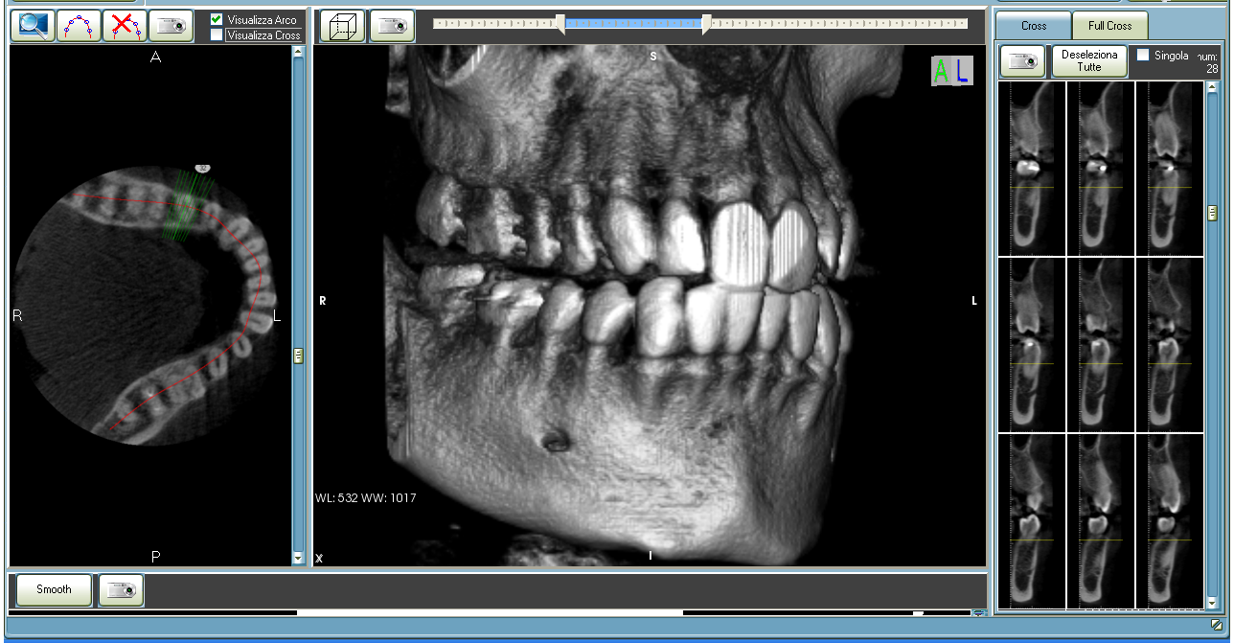Enable the Visualizza Cross checkbox

click(x=217, y=34)
